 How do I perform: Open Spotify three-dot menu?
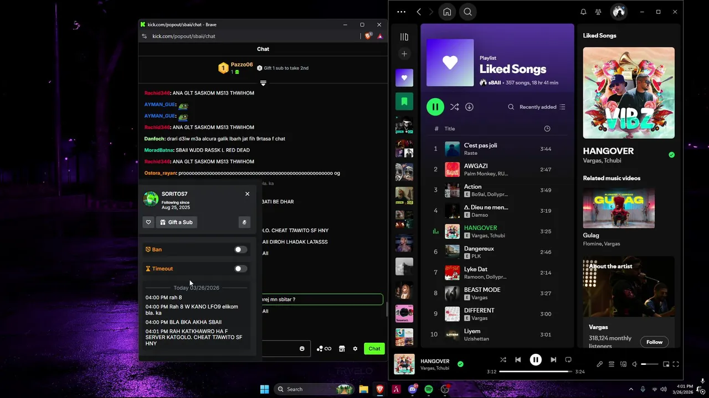[402, 12]
